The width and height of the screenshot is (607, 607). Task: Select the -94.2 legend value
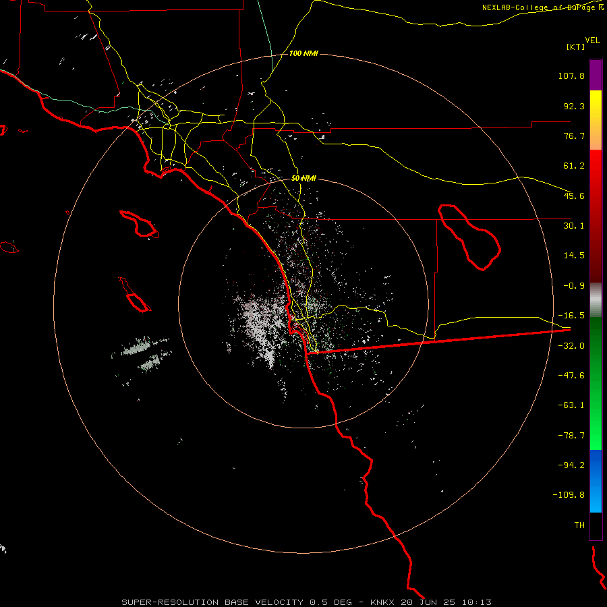tap(571, 465)
